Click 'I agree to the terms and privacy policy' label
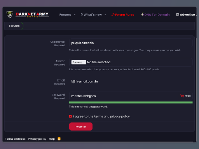This screenshot has height=149, width=199. pyautogui.click(x=102, y=116)
